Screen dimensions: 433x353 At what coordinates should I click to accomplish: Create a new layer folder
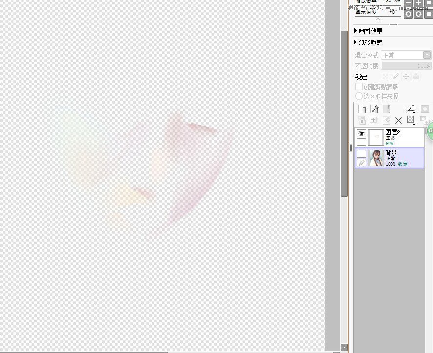(387, 109)
